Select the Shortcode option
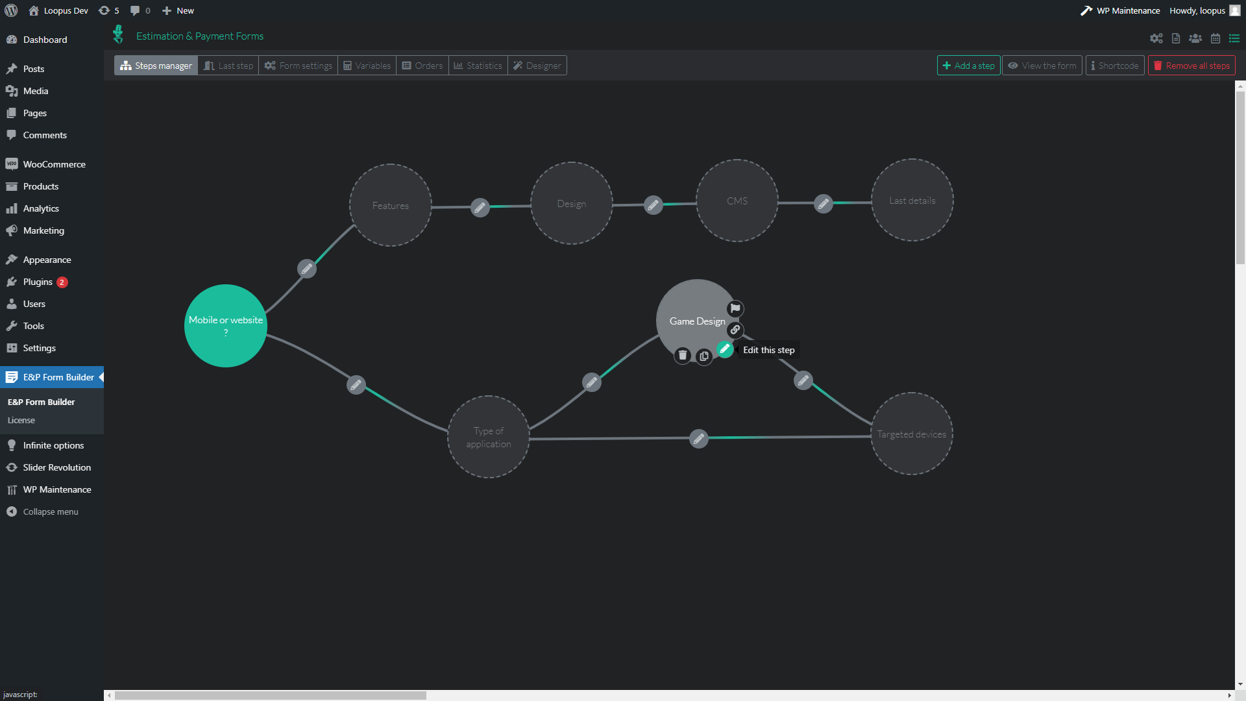The width and height of the screenshot is (1246, 701). click(1115, 65)
